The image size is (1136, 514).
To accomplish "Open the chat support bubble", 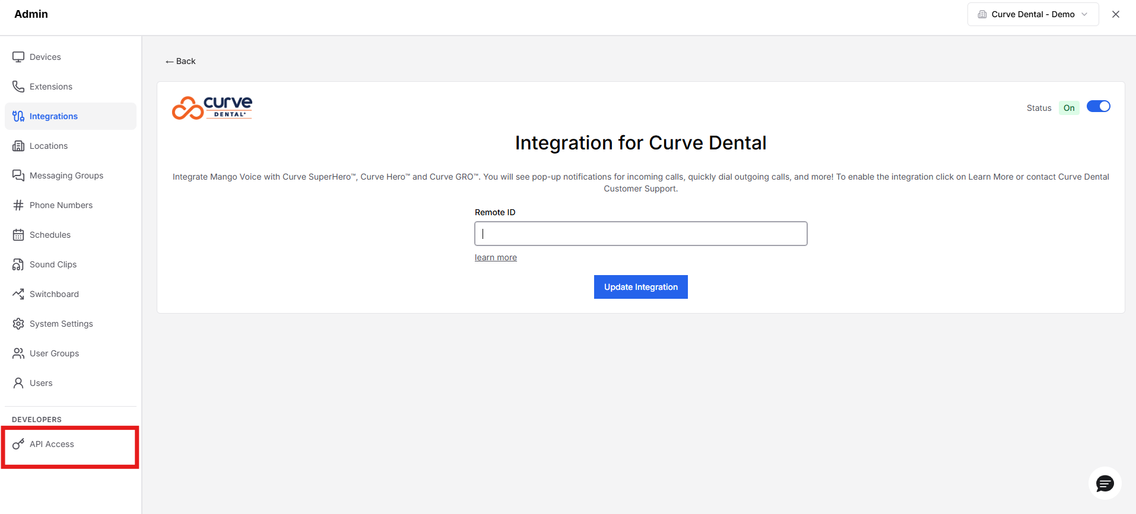I will point(1105,484).
